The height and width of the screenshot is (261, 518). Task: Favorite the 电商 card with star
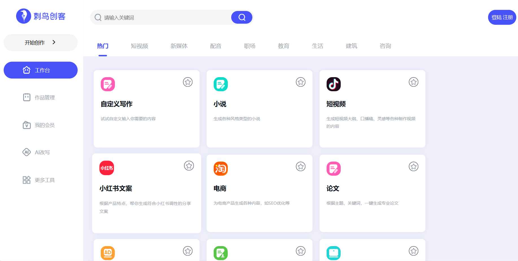[301, 166]
